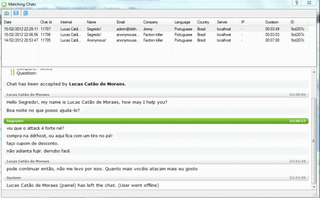Screen dimensions: 320x198
Task: Sort by the ID column header
Action: tap(292, 22)
